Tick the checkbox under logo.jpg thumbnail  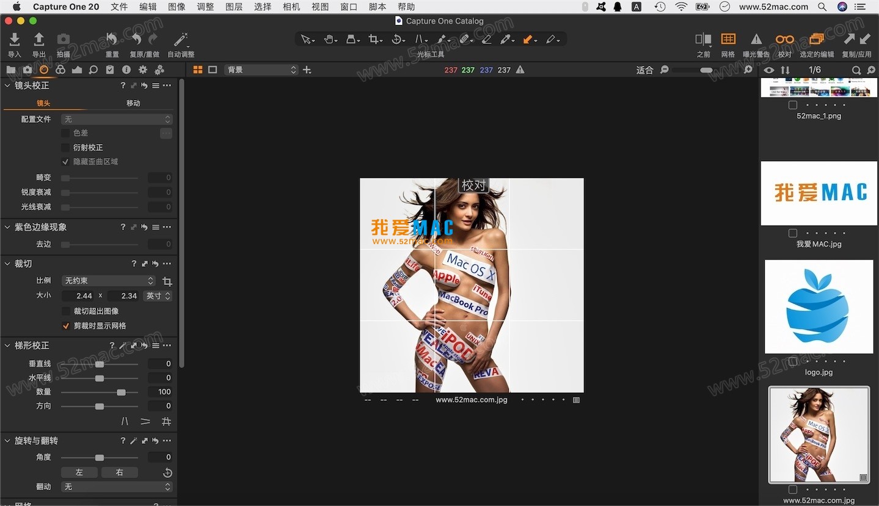click(x=792, y=361)
